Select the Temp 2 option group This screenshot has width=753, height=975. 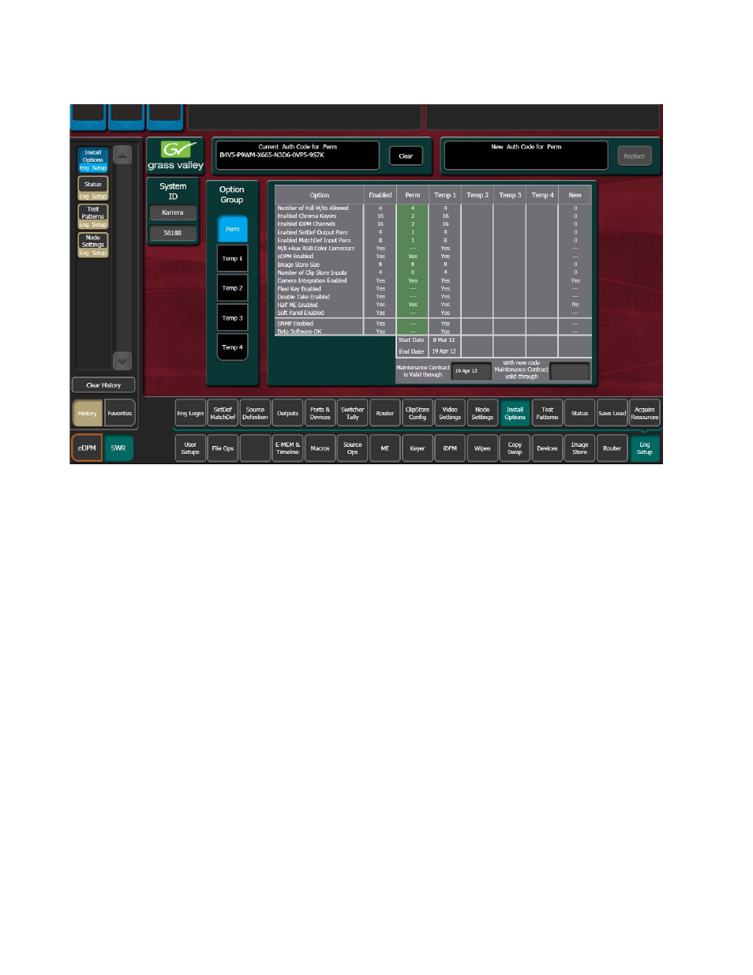pos(232,288)
